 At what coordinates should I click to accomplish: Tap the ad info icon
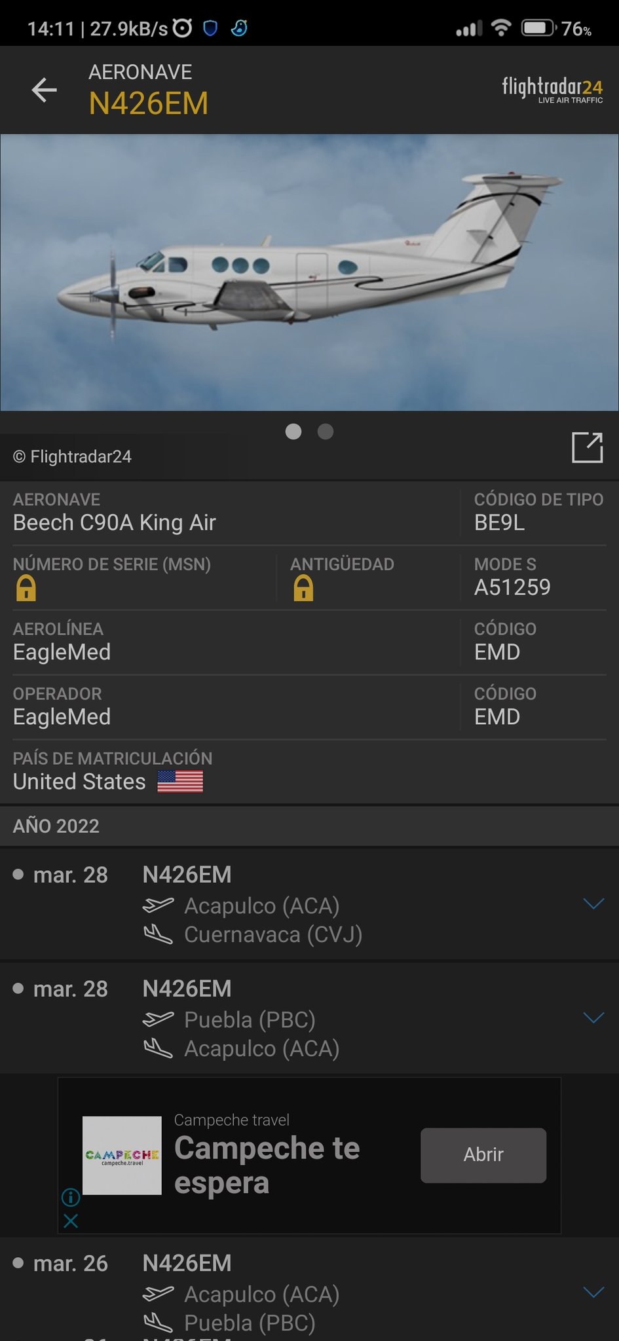(71, 1198)
